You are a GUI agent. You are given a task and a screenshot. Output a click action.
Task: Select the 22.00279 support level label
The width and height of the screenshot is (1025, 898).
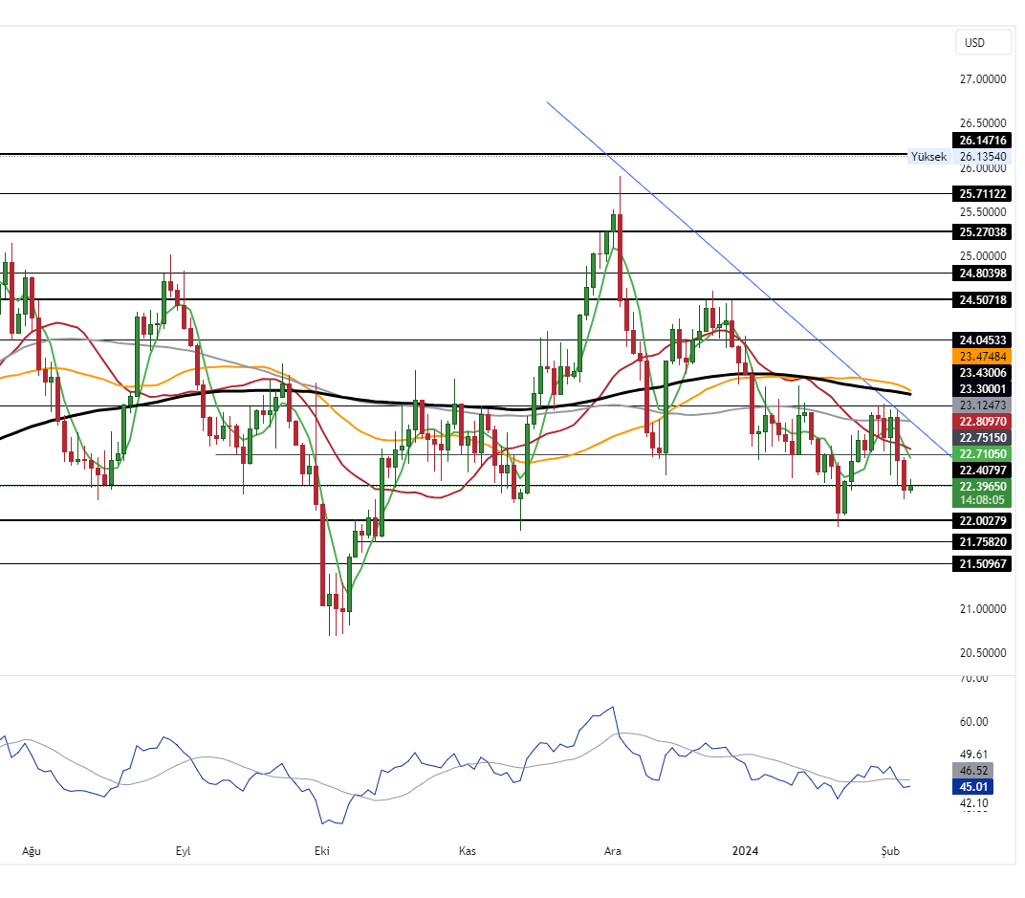click(x=982, y=520)
